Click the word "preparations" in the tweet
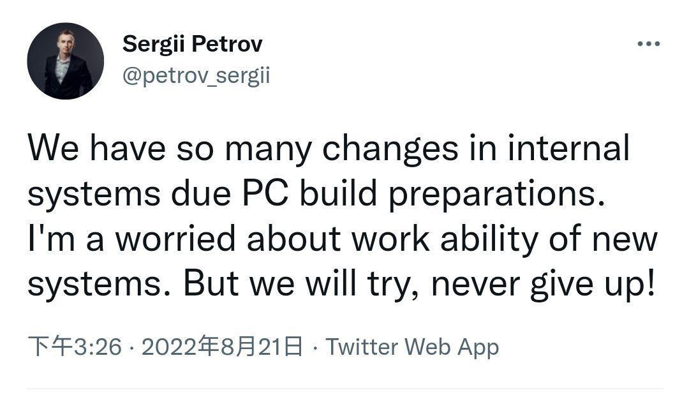The image size is (689, 395). tap(495, 194)
